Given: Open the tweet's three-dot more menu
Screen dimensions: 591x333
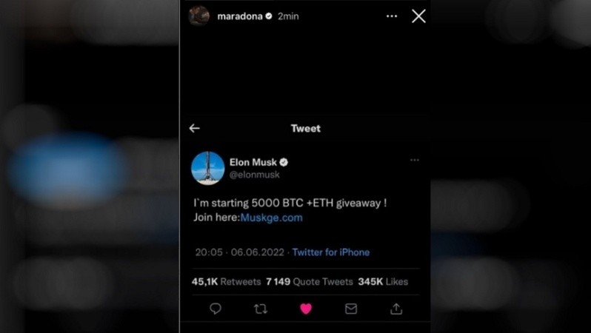Looking at the screenshot, I should (x=415, y=160).
